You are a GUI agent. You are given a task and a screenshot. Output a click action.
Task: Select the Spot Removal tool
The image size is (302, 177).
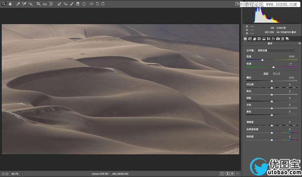[x=59, y=4]
